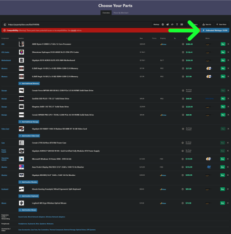Open the Sound Cards link
231x234 pixels.
tap(23, 217)
